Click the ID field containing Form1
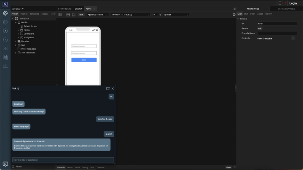The width and height of the screenshot is (303, 170). pyautogui.click(x=277, y=24)
